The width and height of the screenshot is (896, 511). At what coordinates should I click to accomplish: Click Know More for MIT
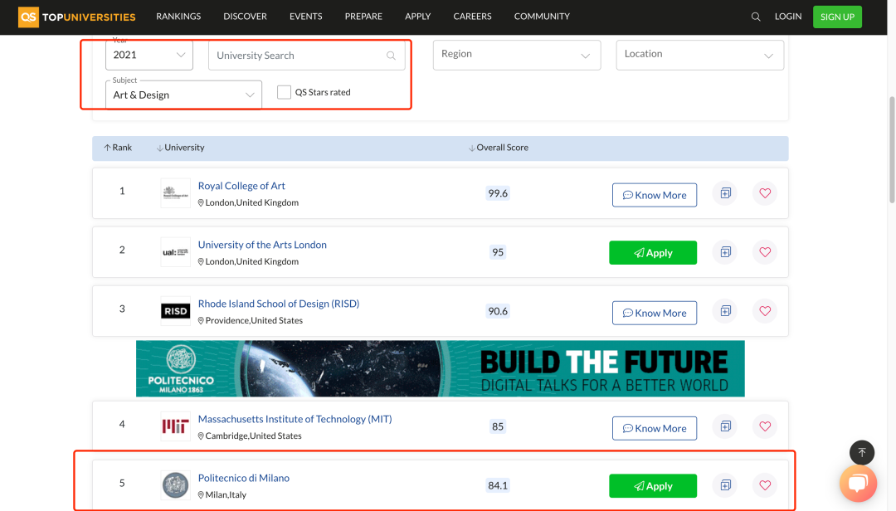[x=655, y=428]
